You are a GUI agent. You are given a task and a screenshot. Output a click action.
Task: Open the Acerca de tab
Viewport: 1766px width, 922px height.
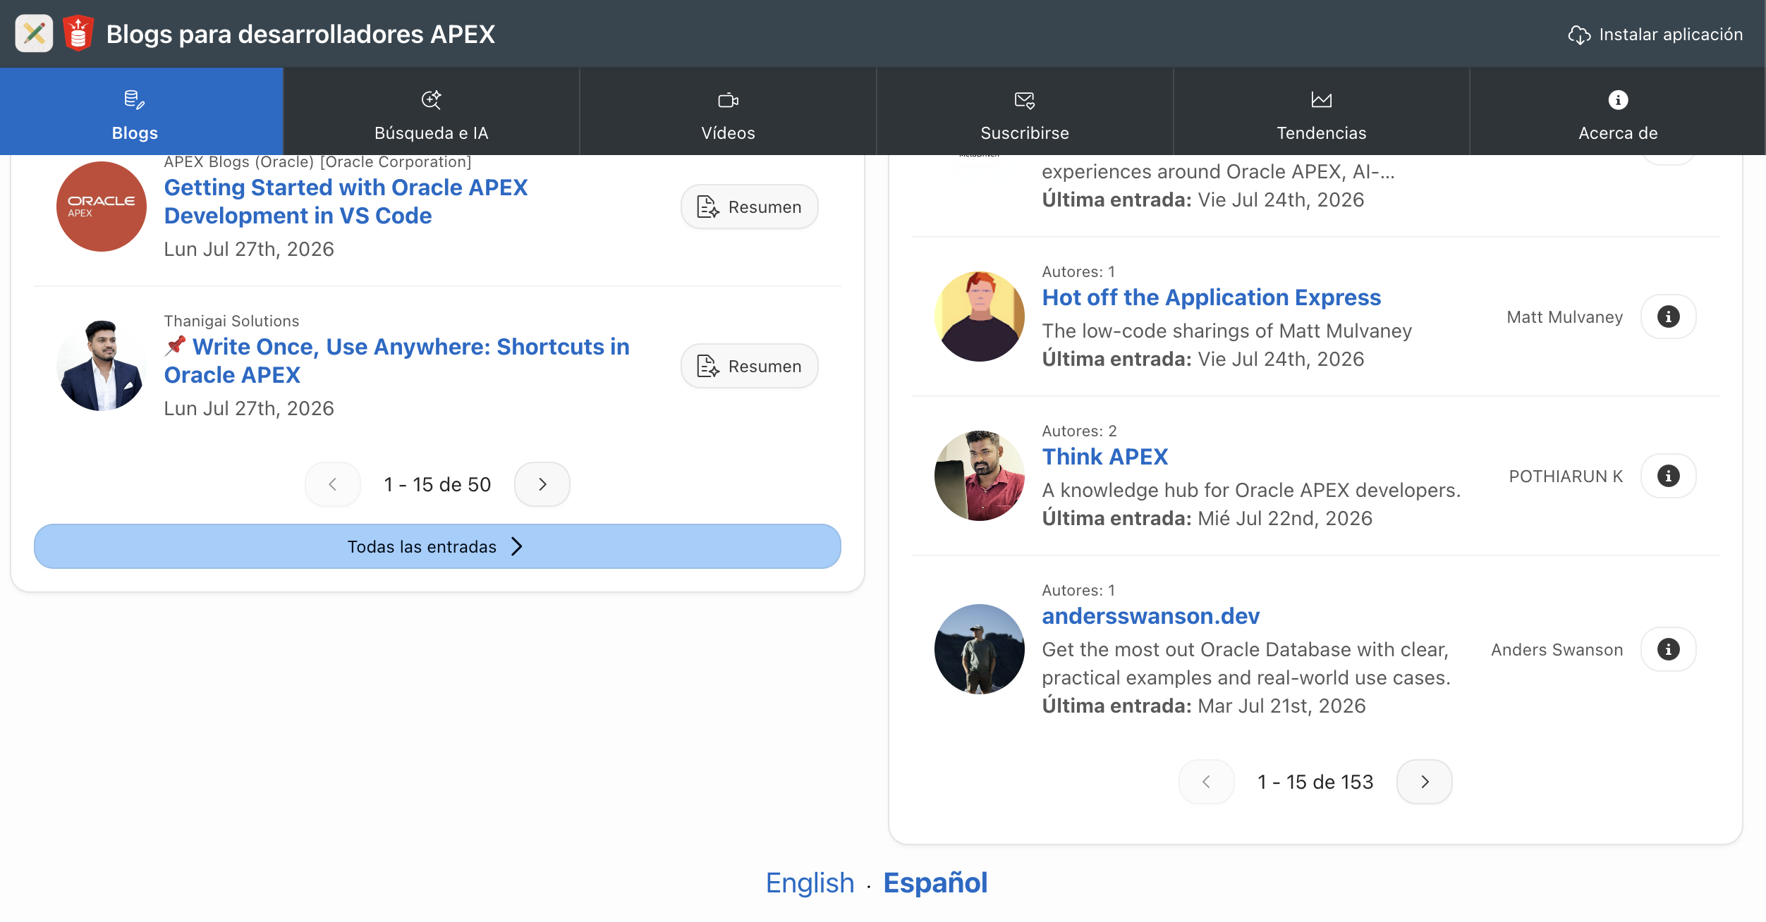tap(1618, 111)
